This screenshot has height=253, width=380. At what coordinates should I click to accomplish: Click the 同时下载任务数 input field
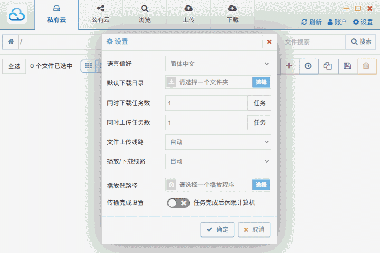207,103
